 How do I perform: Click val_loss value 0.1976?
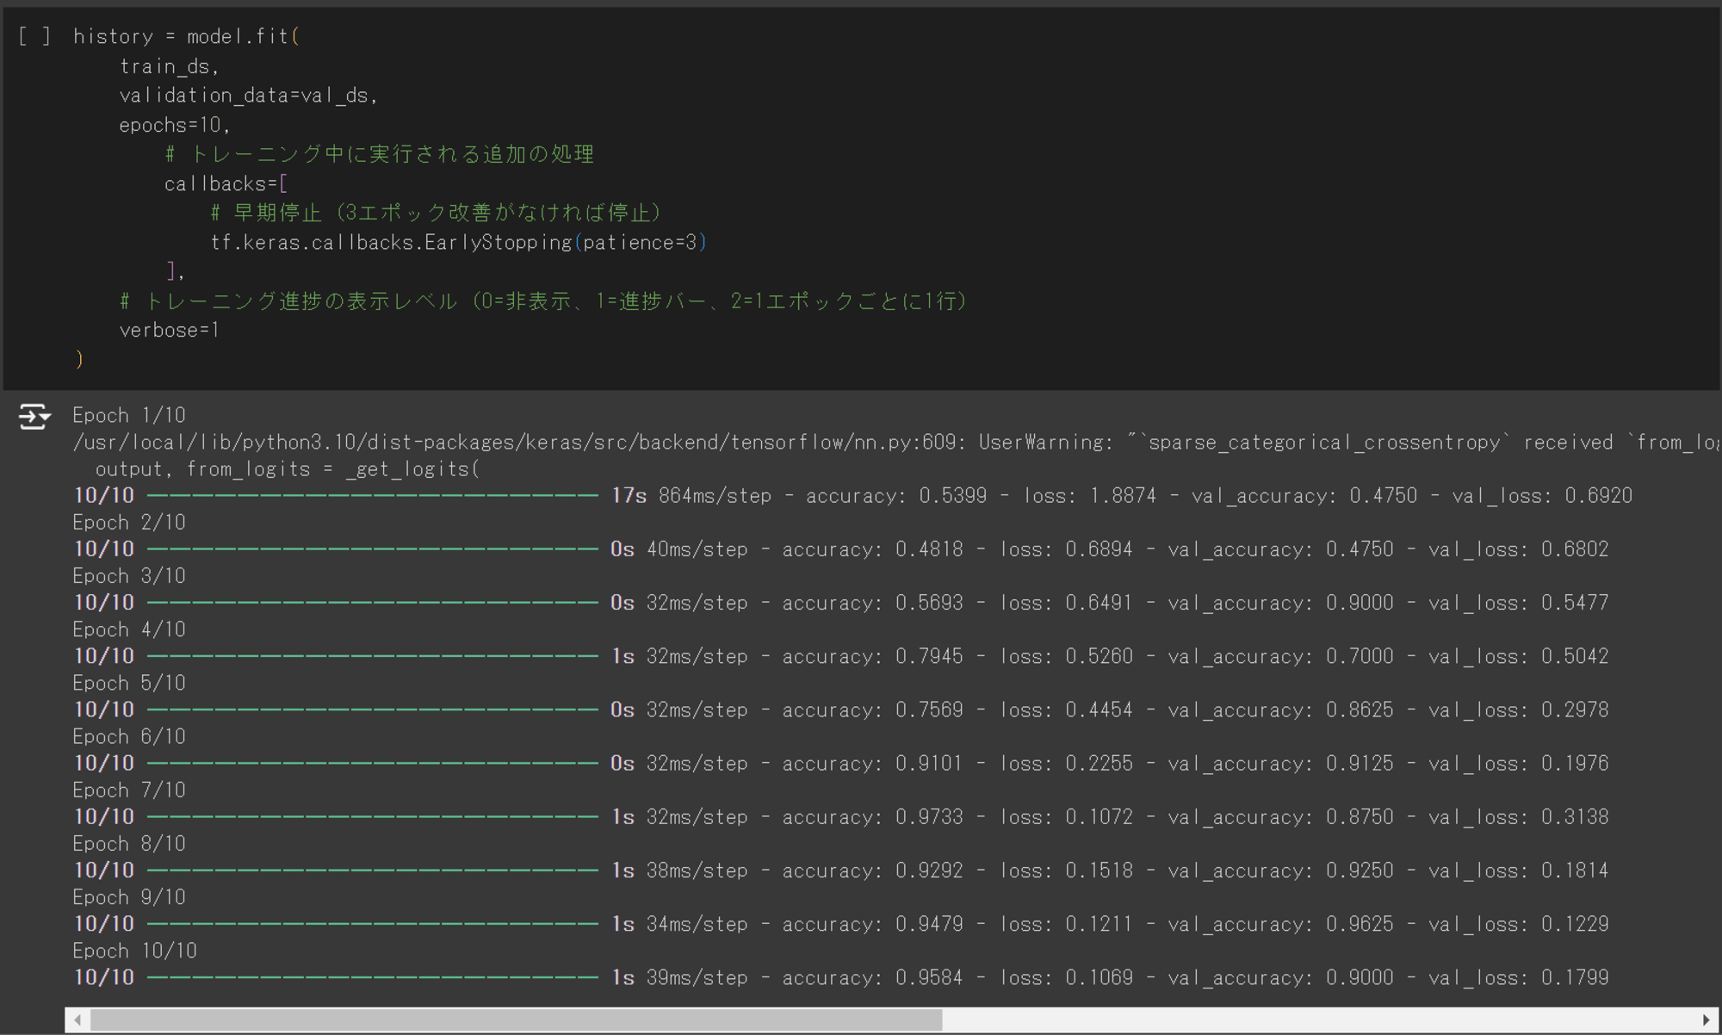[x=1575, y=763]
